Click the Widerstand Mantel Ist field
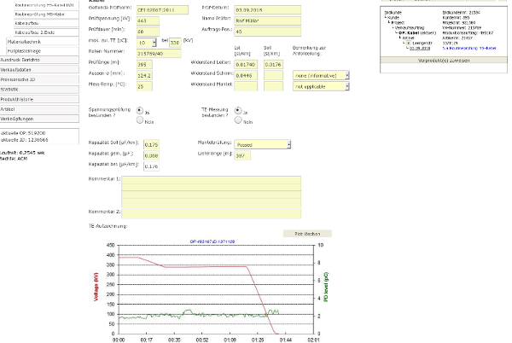This screenshot has height=343, width=512. pos(246,86)
